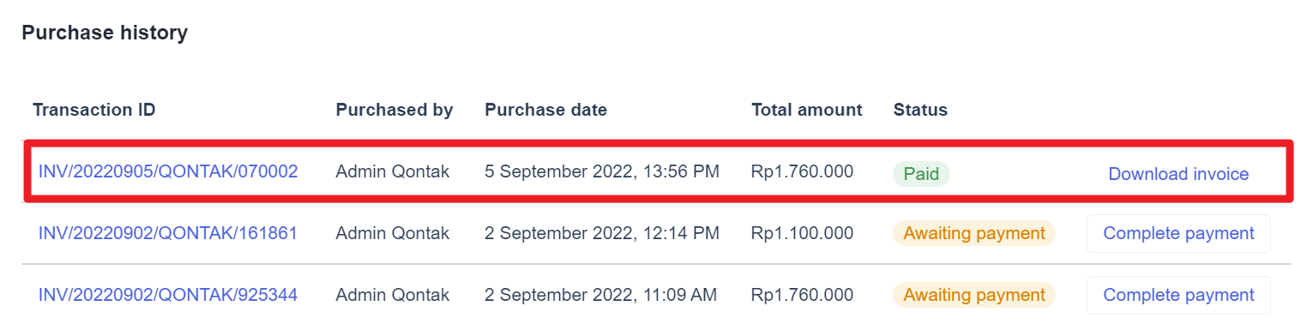Select the Status column header
The image size is (1301, 324).
920,110
